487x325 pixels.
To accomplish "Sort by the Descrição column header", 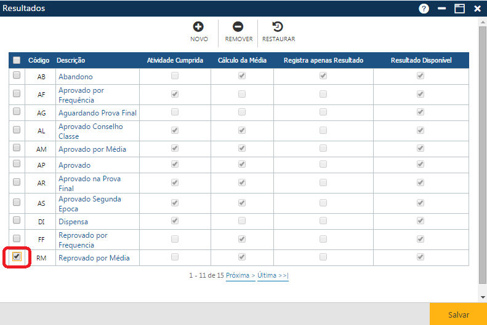I will 71,60.
